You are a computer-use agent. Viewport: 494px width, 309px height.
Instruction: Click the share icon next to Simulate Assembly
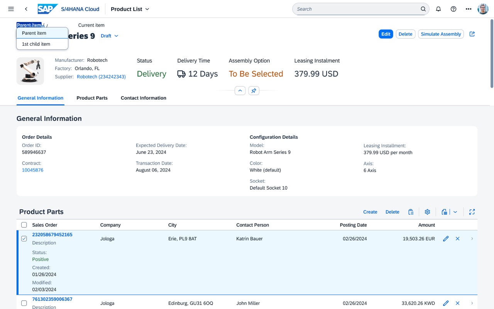(472, 34)
